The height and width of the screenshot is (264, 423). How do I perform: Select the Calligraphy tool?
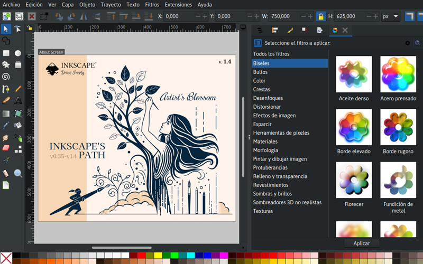(6, 100)
